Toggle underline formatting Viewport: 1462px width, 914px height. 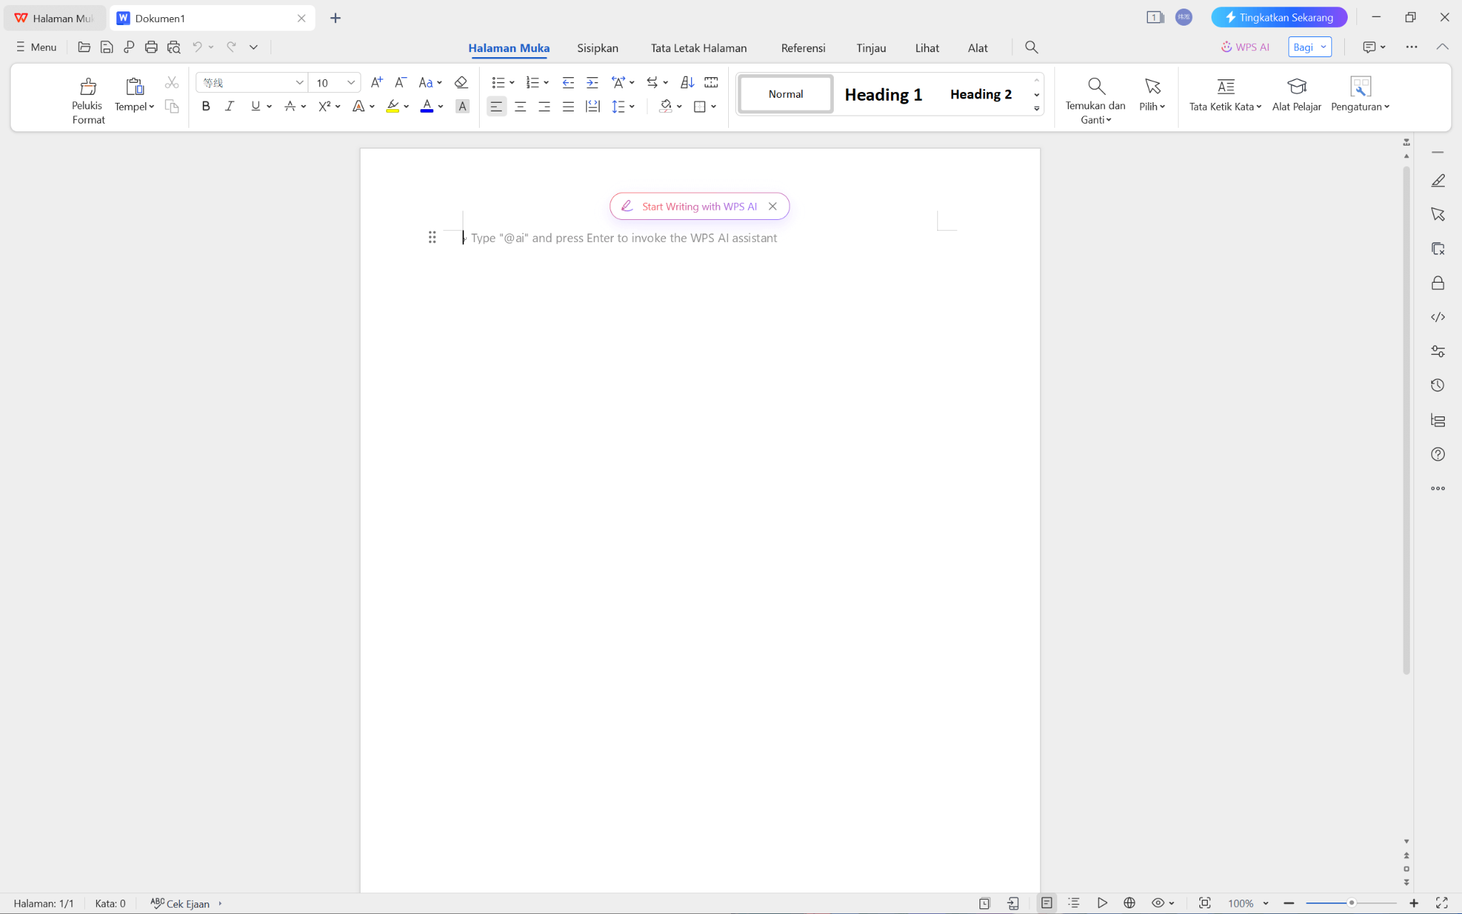pos(254,106)
